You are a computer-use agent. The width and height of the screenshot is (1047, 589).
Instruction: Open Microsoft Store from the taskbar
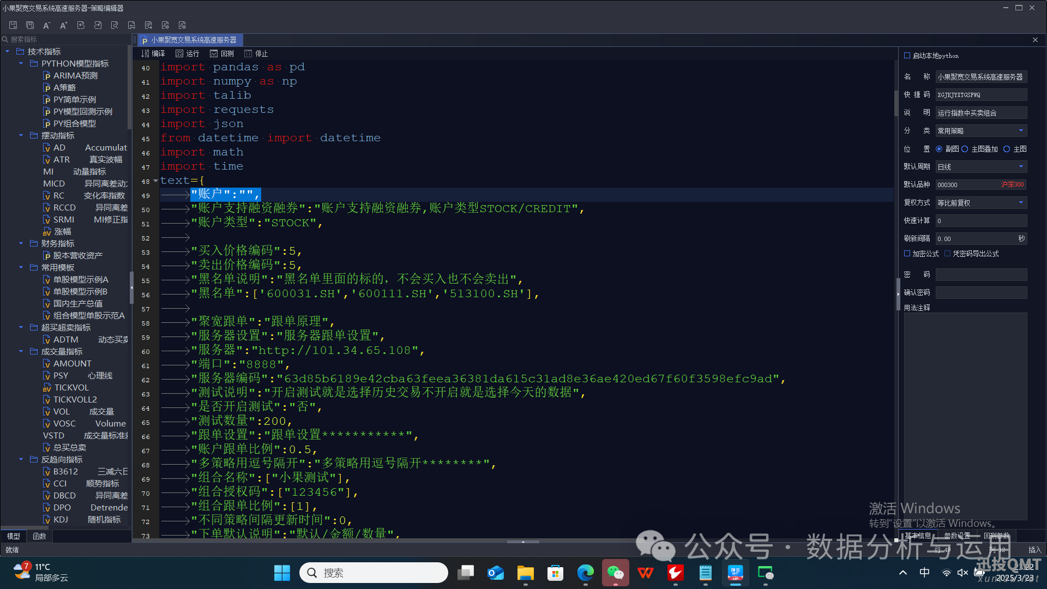coord(556,573)
